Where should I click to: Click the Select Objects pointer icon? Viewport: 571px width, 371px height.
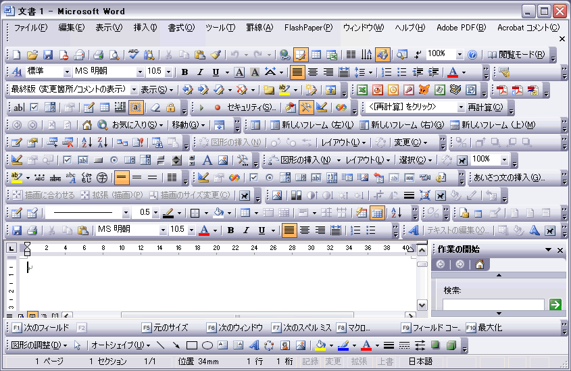click(x=77, y=345)
